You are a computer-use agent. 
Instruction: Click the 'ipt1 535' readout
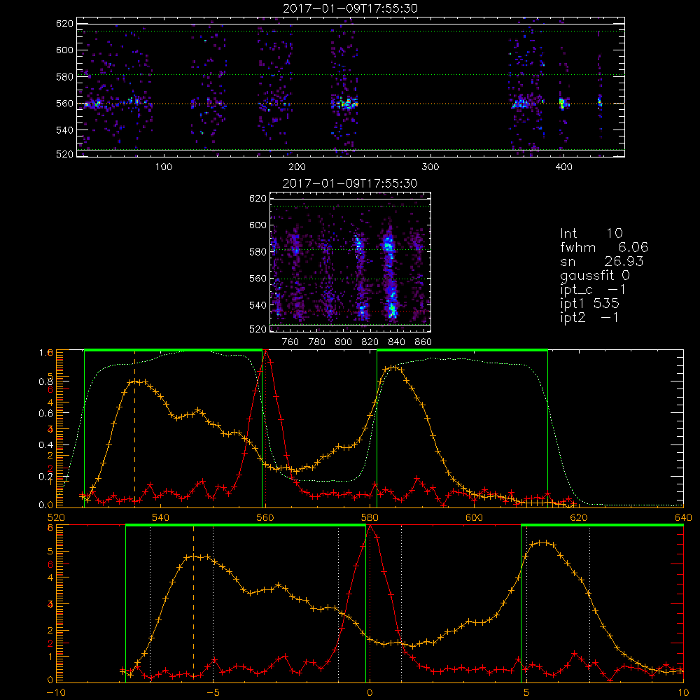589,304
